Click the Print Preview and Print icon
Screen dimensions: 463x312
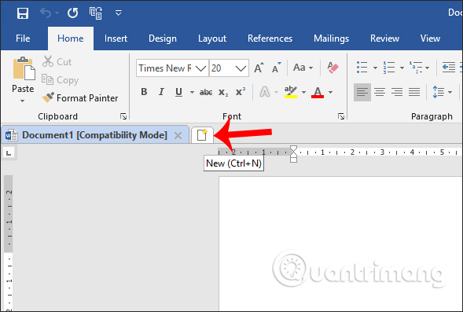tap(96, 13)
